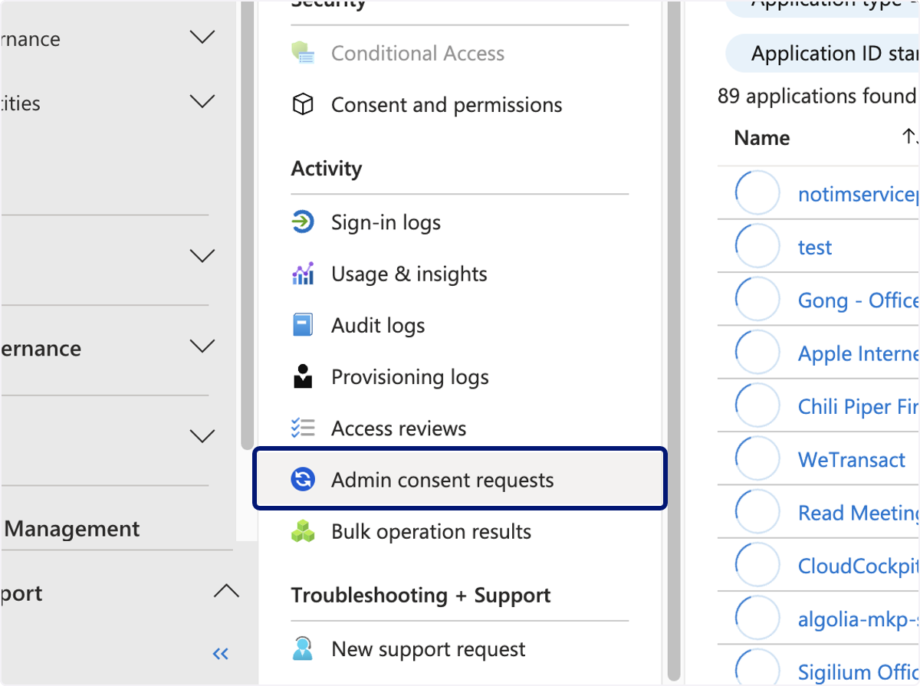
Task: Click the Consent and permissions cube icon
Action: pos(304,105)
